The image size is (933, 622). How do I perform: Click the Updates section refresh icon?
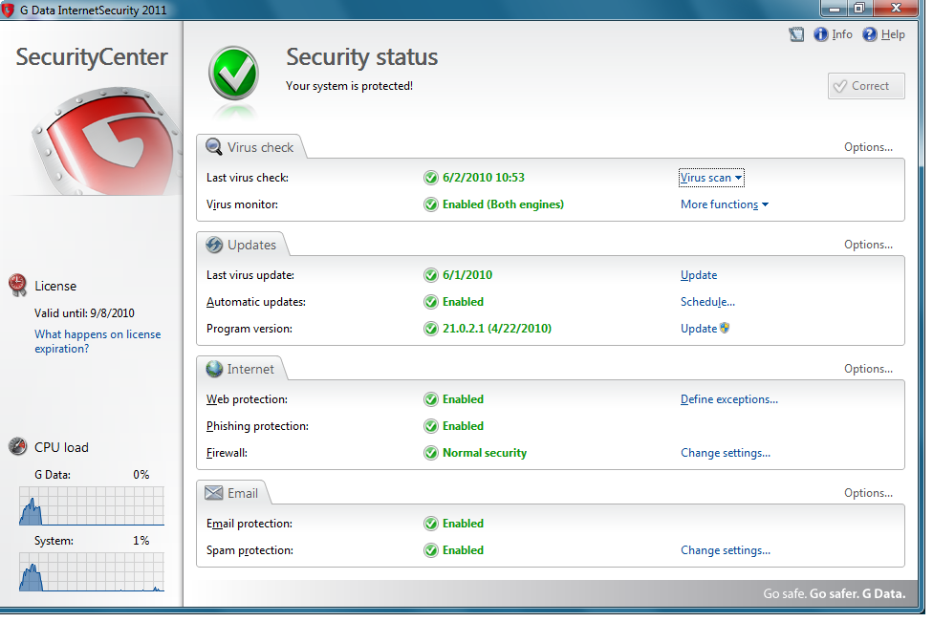pos(214,245)
